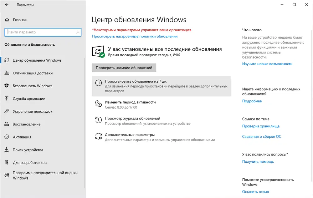Select the Оптимизация доставки icon in sidebar
This screenshot has height=198, width=313.
[7, 73]
